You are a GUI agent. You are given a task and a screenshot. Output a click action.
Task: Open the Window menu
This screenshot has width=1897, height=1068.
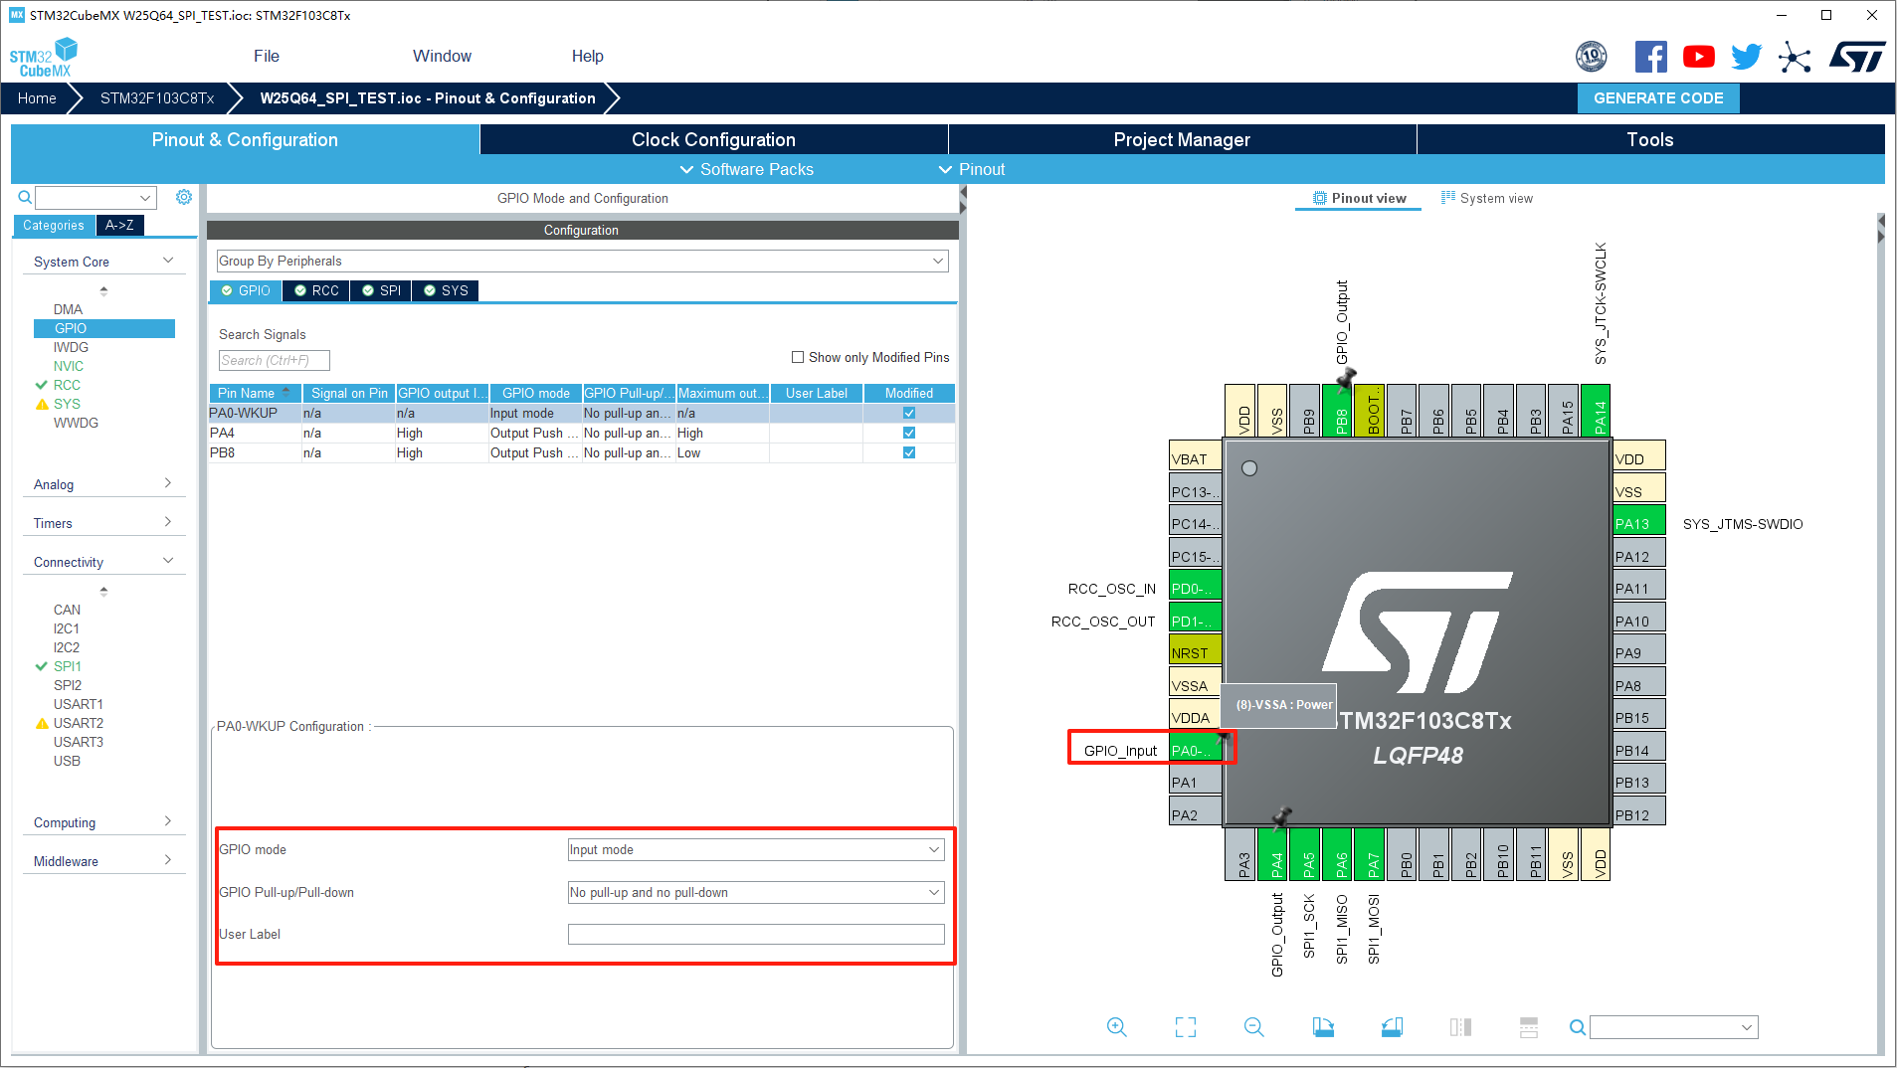point(442,56)
